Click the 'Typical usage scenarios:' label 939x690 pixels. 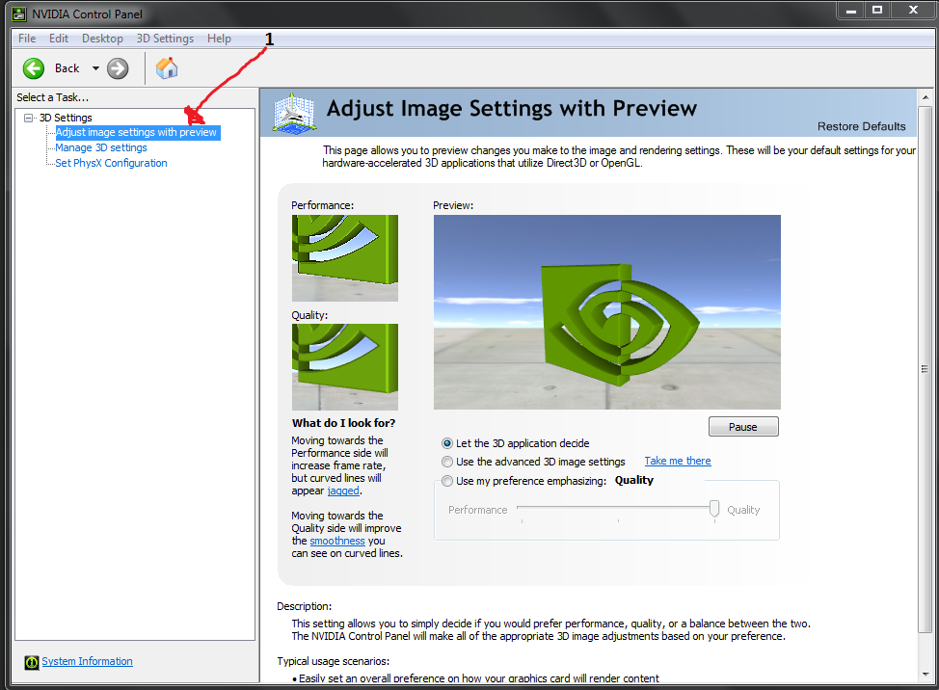(333, 661)
